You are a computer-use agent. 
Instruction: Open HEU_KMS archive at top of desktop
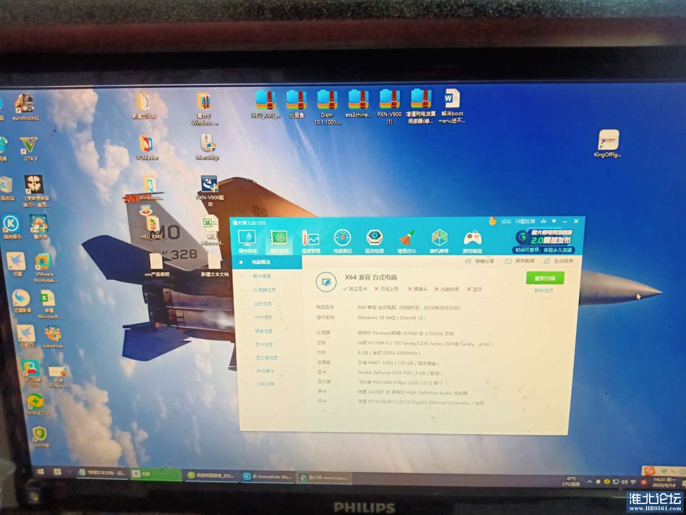click(265, 104)
